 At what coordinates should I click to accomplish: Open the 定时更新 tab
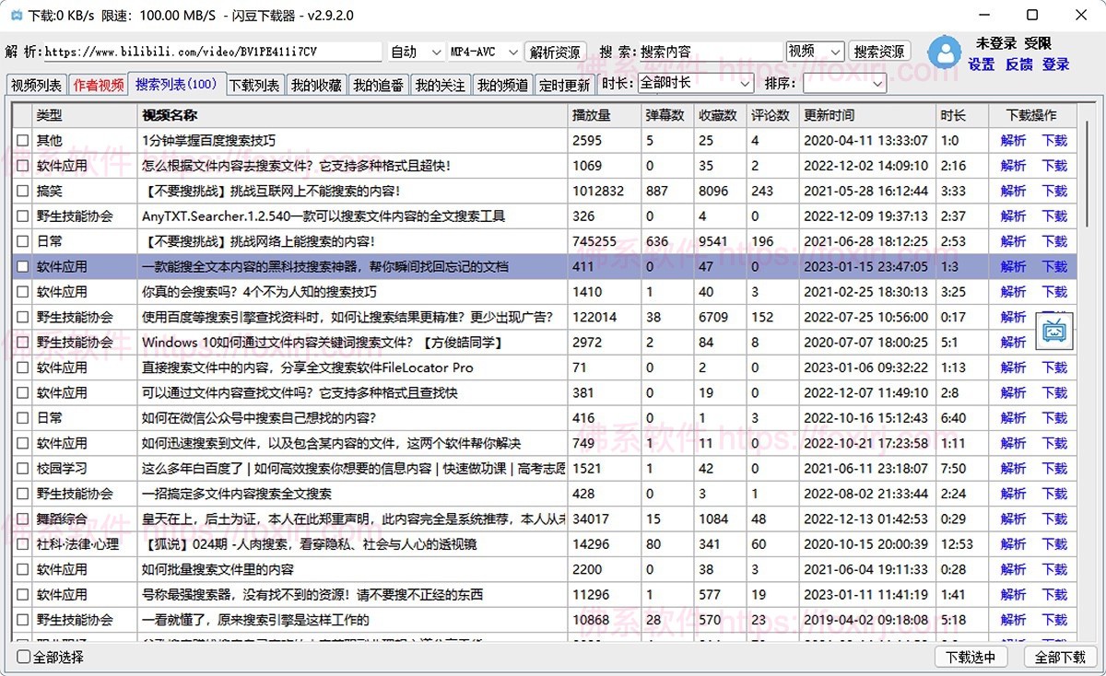[x=566, y=83]
